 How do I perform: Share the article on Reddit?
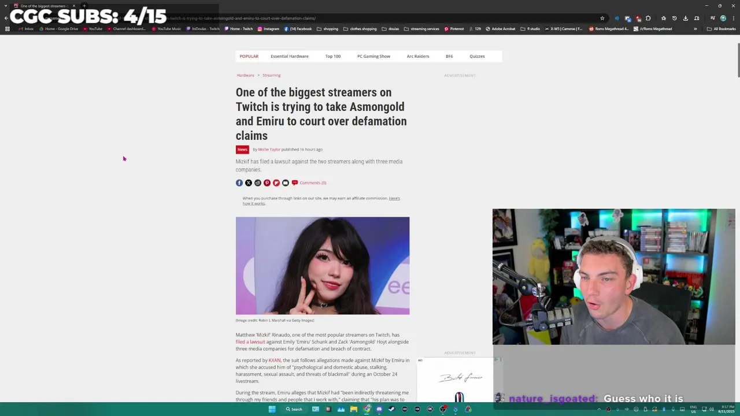[x=258, y=183]
